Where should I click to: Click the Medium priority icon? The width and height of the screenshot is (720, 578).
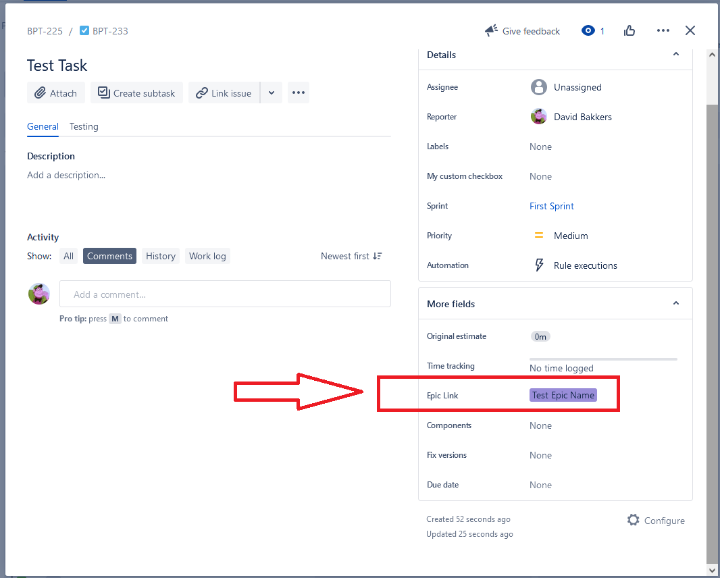pos(538,235)
